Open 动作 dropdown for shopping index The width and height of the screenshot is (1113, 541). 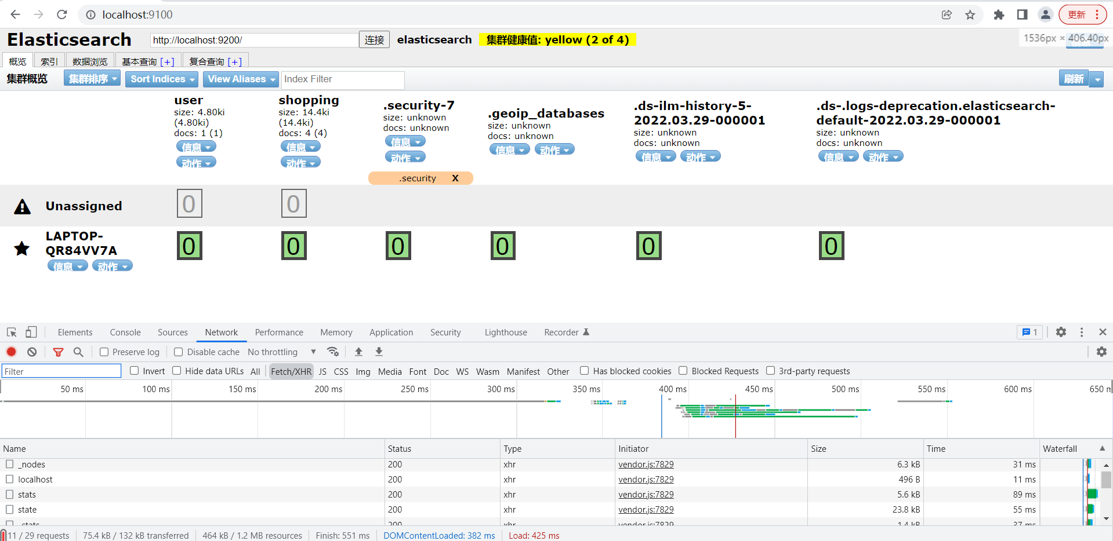[300, 163]
